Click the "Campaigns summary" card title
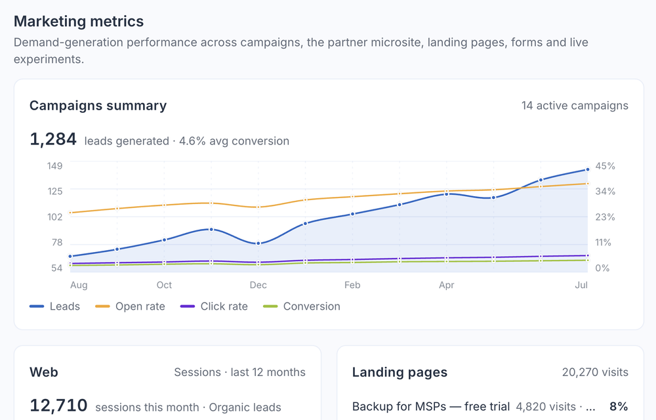Viewport: 656px width, 420px height. (98, 106)
